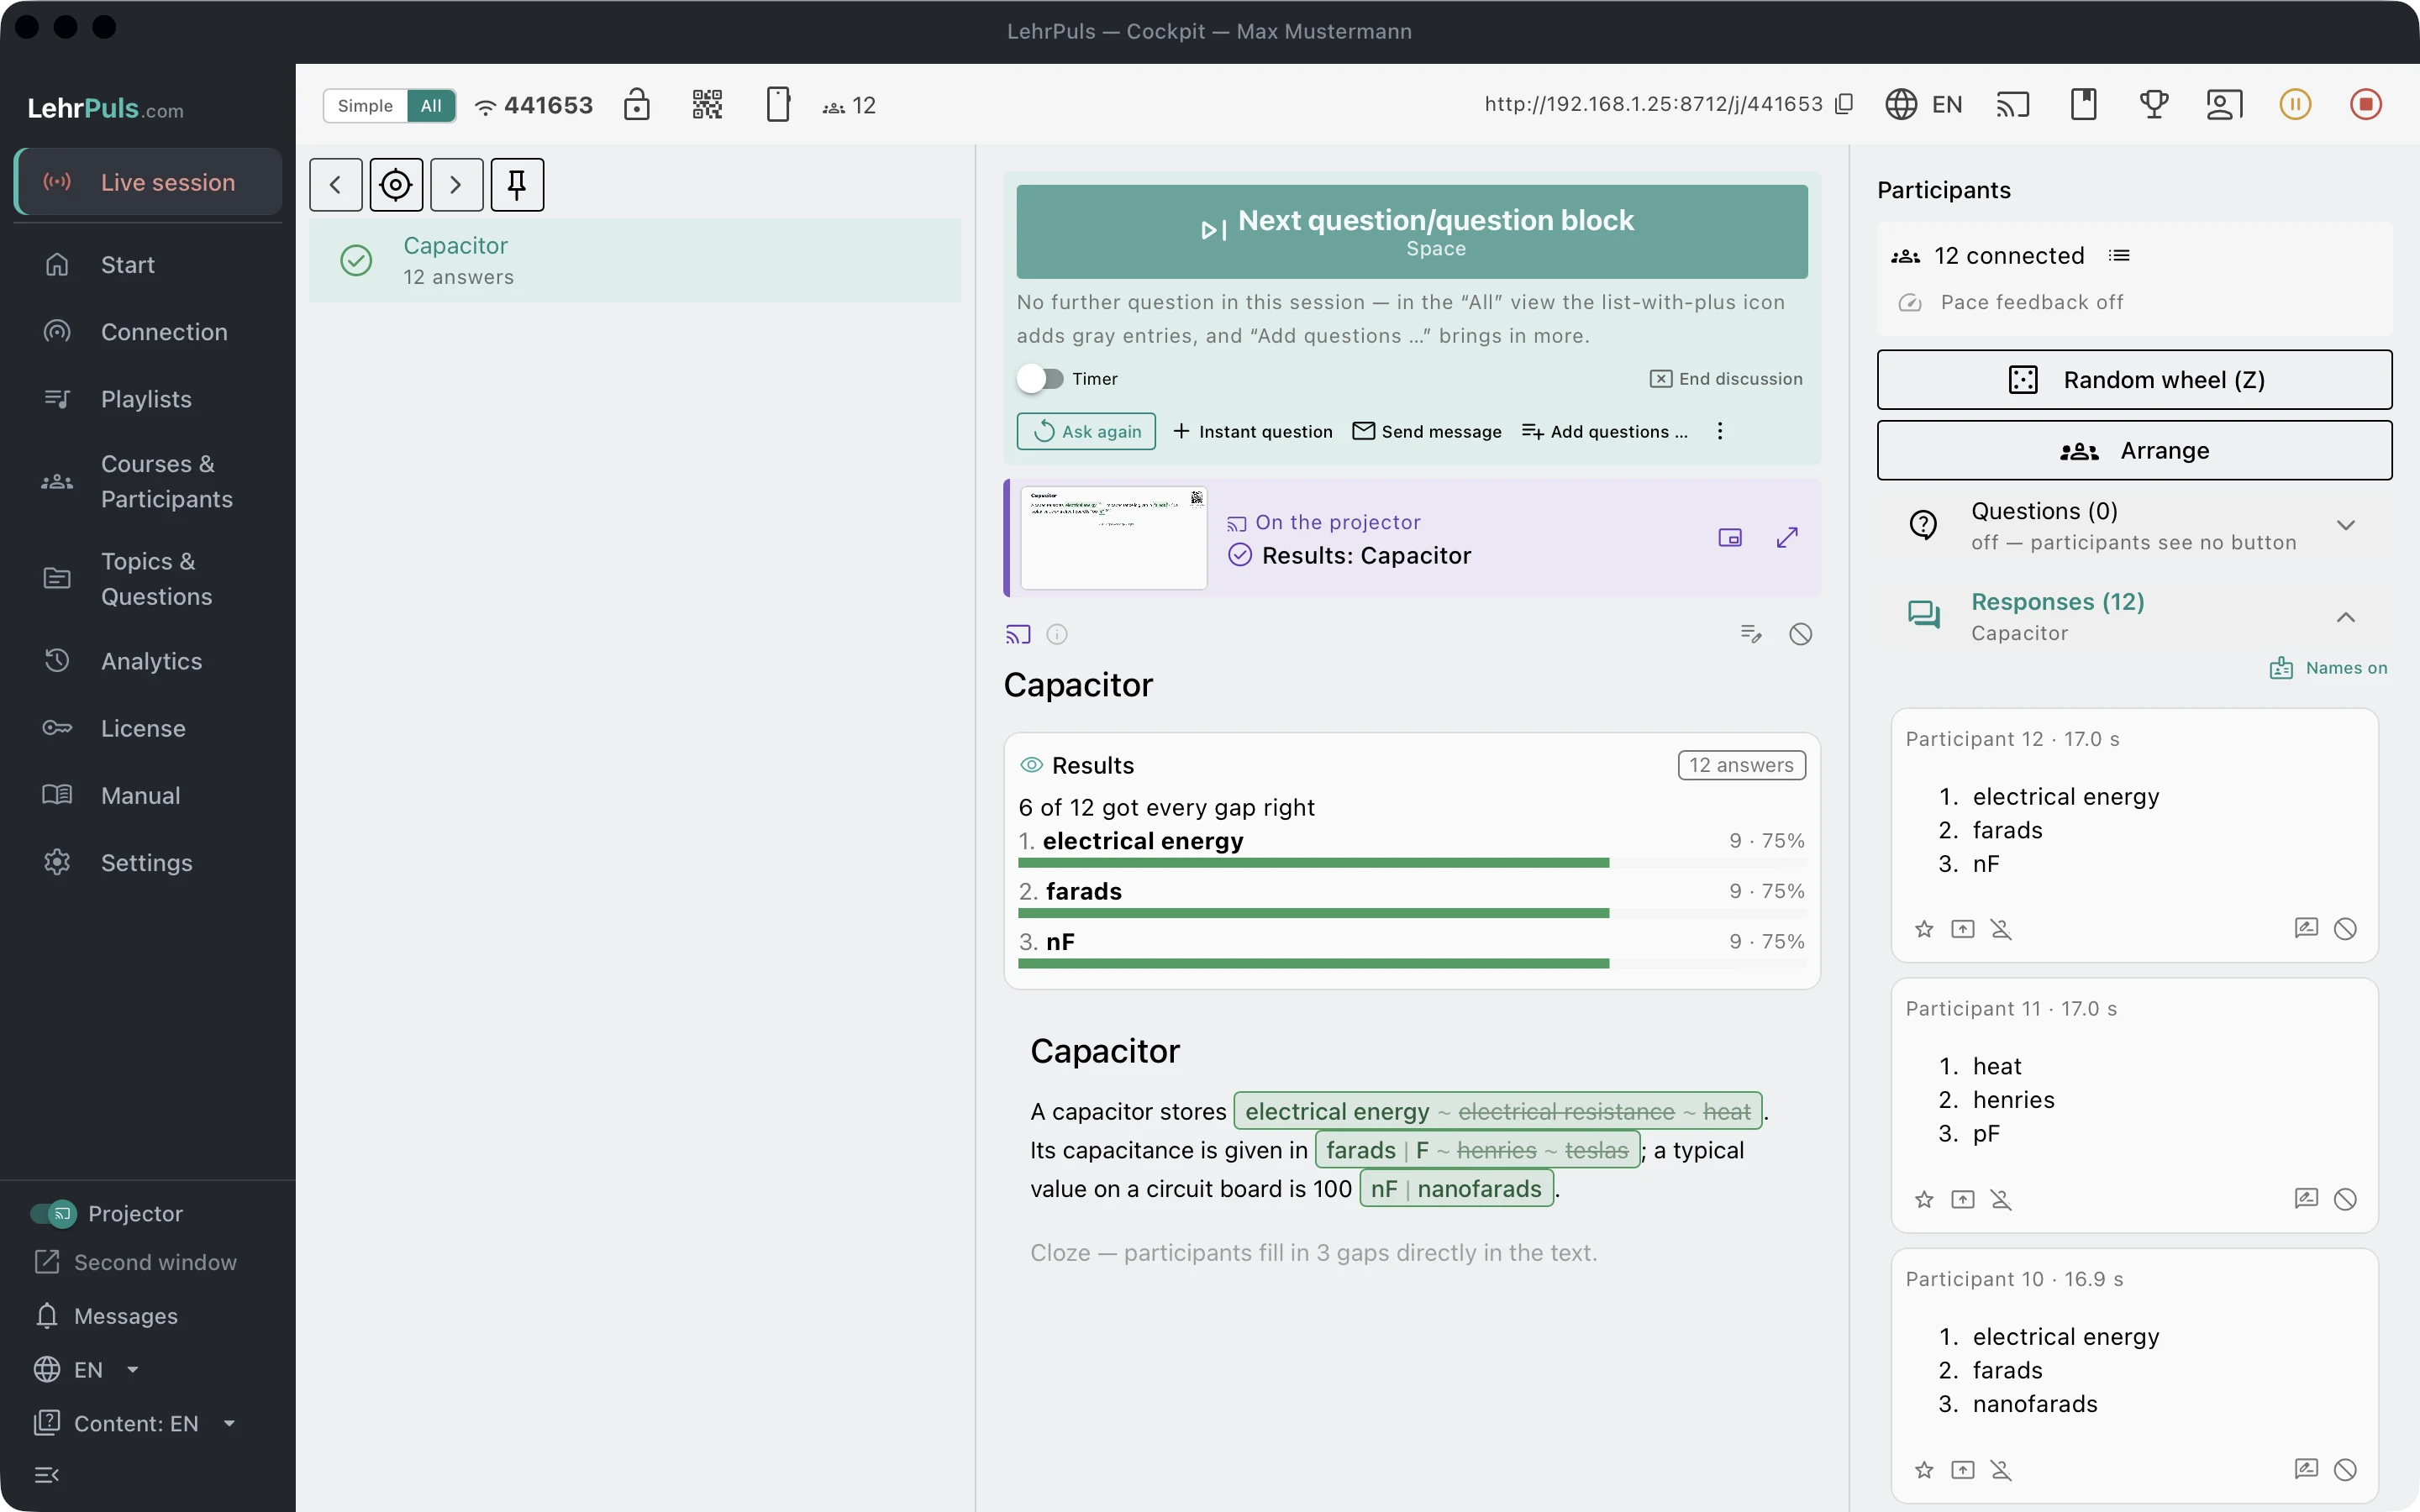Open Topics & Questions in sidebar
Viewport: 2420px width, 1512px height.
(x=148, y=579)
